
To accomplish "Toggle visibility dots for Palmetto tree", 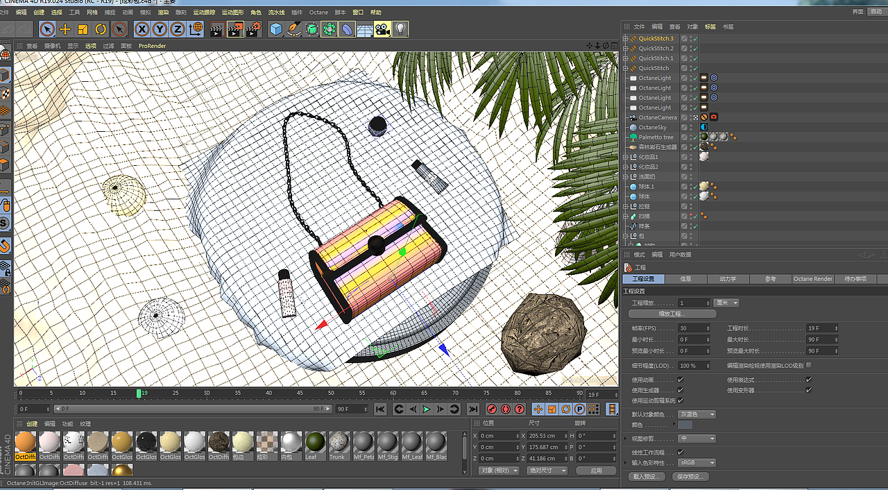I will [691, 137].
